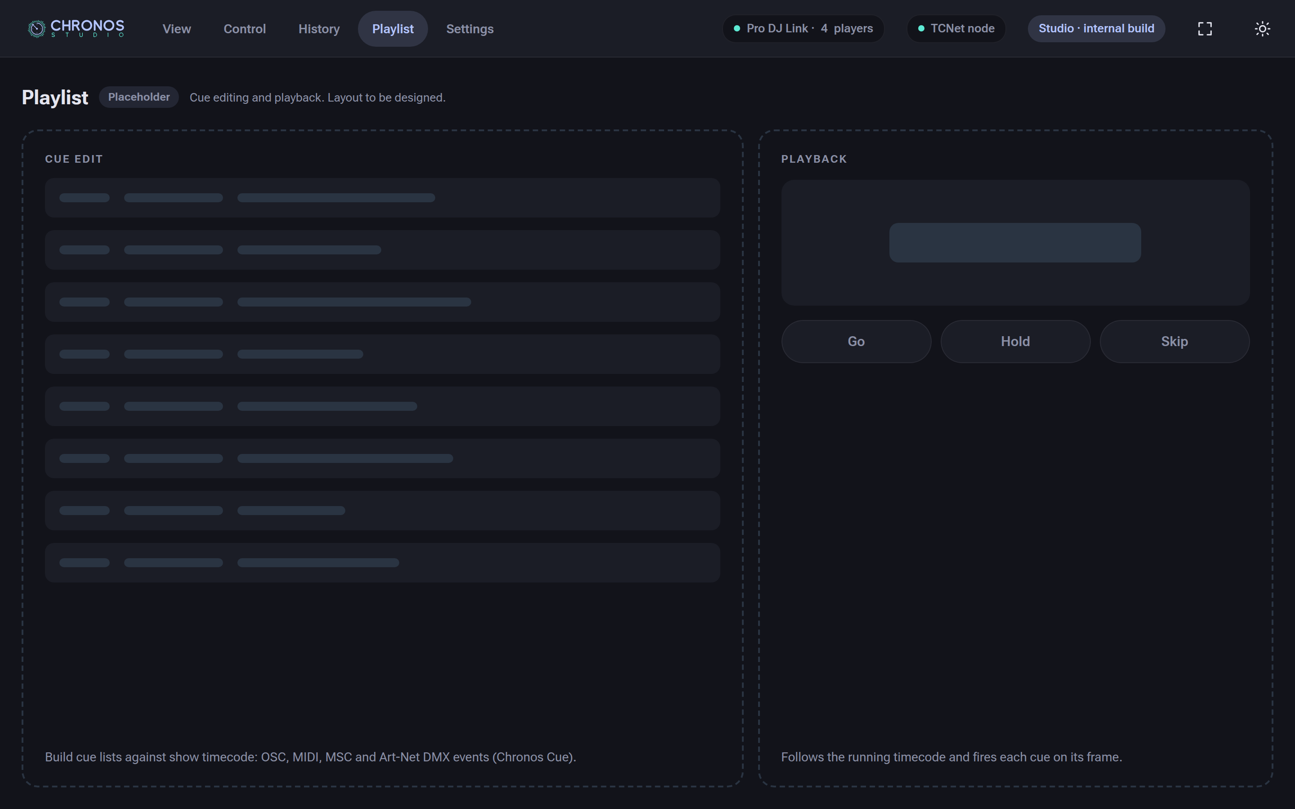The height and width of the screenshot is (809, 1295).
Task: Click the Hold playback button
Action: pos(1015,342)
